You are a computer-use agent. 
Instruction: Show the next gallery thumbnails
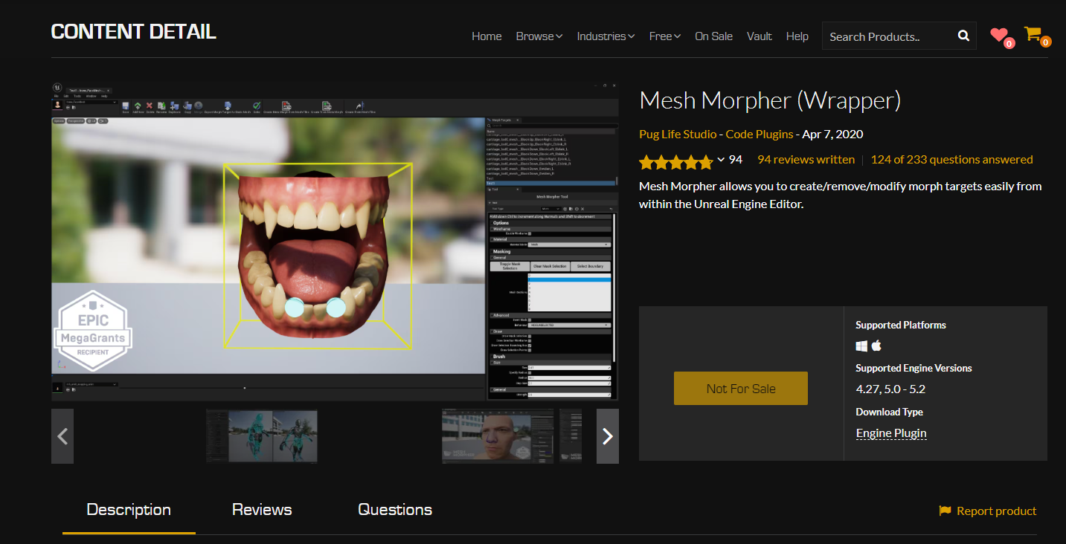click(x=608, y=436)
